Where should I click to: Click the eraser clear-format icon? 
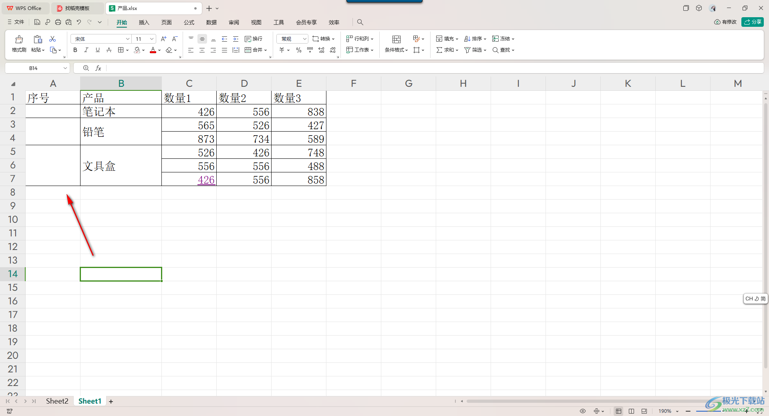pyautogui.click(x=169, y=50)
